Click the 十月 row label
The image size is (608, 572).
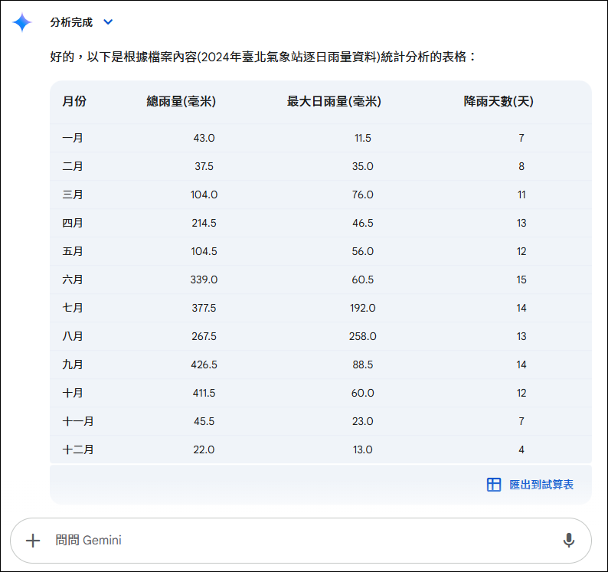73,393
